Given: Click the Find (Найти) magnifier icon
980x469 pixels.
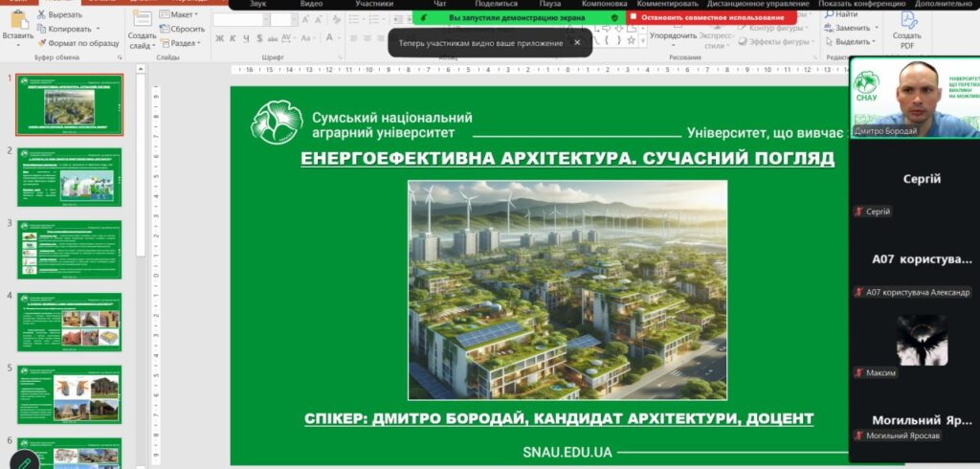Looking at the screenshot, I should pos(827,14).
